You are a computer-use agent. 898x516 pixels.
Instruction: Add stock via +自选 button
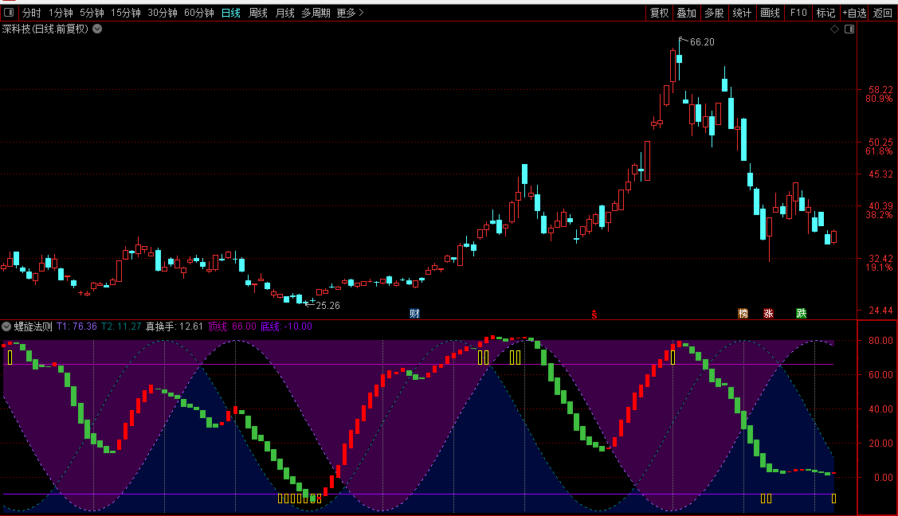pos(854,13)
